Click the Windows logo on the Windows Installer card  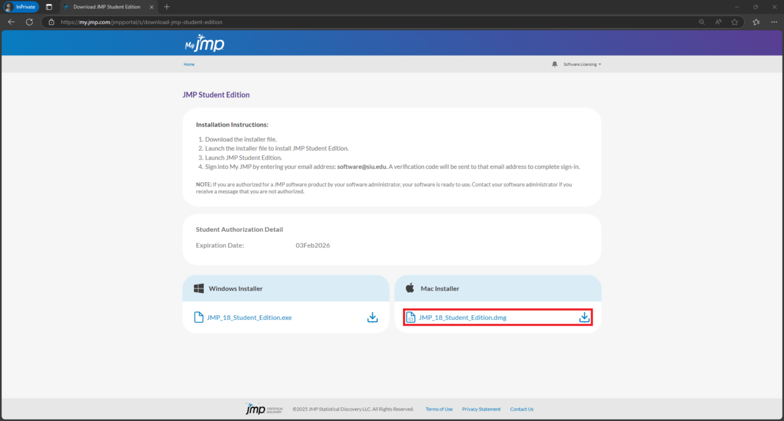click(198, 287)
